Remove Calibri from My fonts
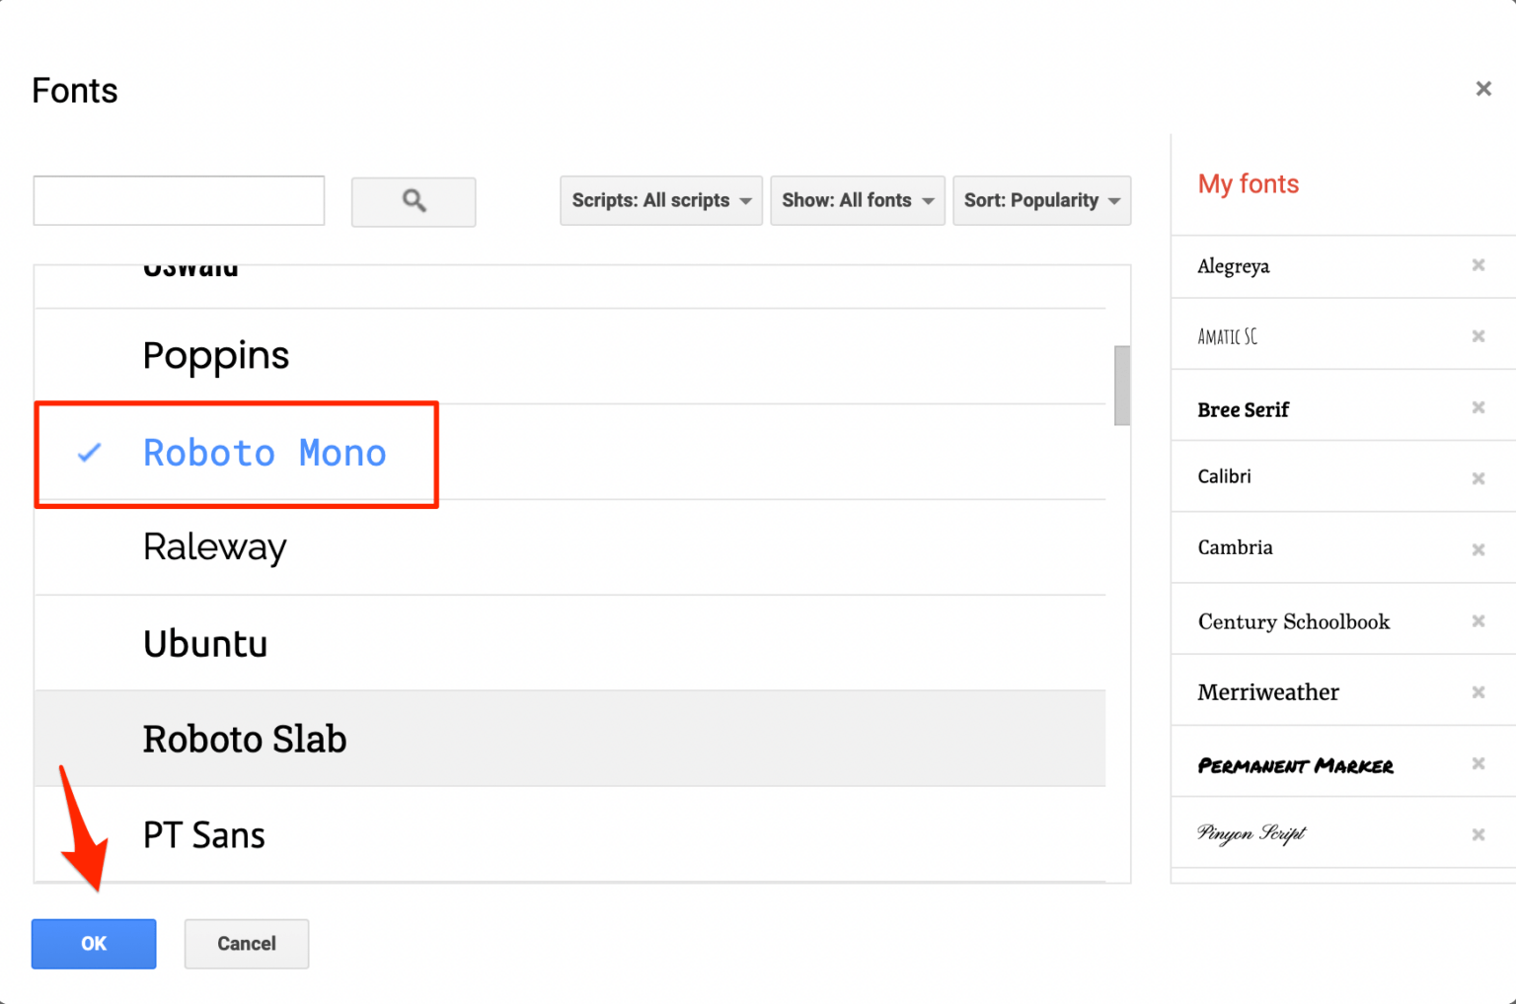The image size is (1516, 1004). 1478,477
